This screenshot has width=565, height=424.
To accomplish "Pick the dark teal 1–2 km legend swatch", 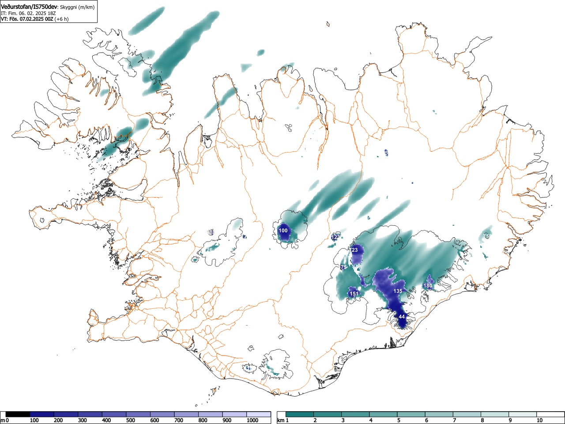I will coord(300,414).
